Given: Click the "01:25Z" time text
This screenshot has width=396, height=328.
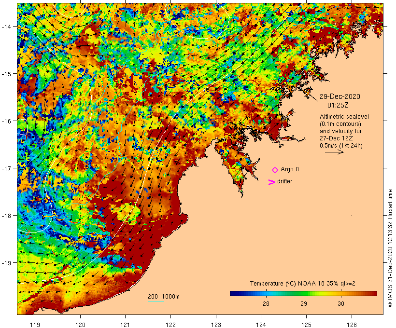Looking at the screenshot, I should pos(338,105).
